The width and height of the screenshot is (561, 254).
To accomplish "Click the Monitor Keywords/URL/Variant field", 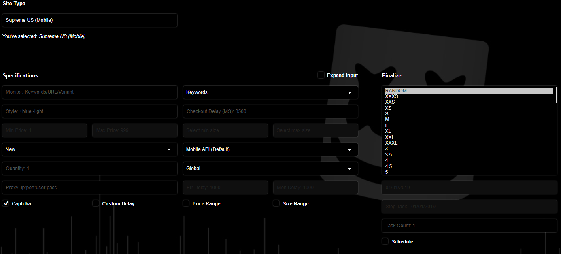I will pyautogui.click(x=90, y=92).
